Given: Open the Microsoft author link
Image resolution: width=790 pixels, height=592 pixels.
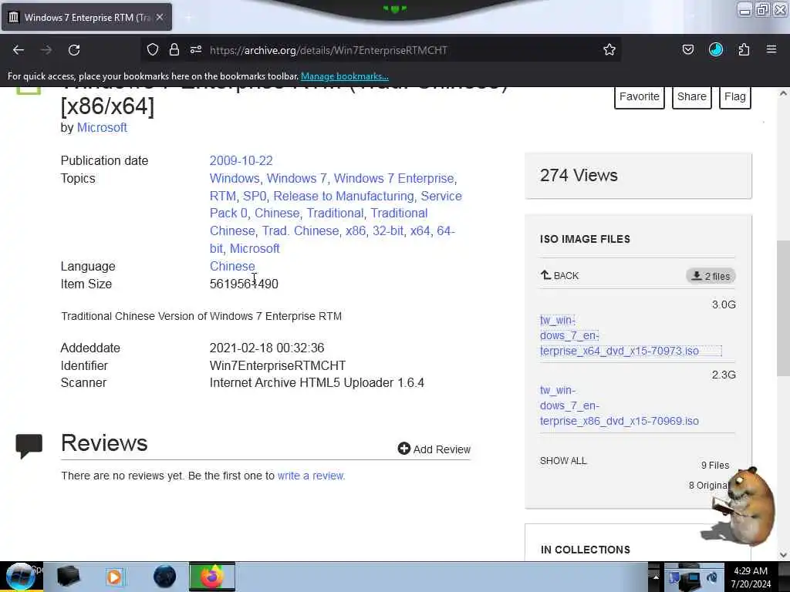Looking at the screenshot, I should 102,128.
